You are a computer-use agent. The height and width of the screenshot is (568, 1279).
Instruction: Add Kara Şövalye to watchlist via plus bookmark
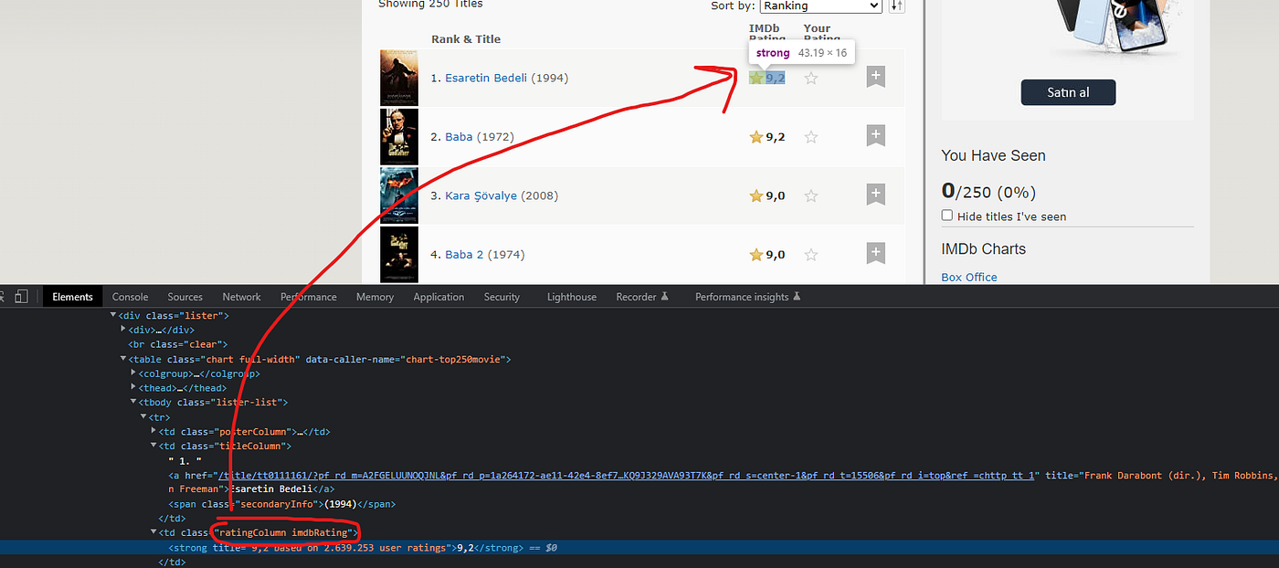point(875,194)
